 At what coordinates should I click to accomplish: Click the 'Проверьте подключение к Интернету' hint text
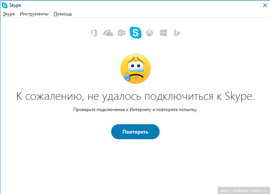(135, 110)
